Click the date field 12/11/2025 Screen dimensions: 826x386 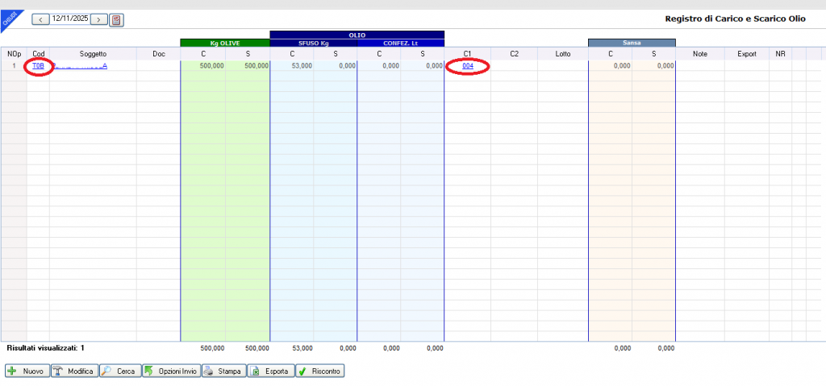click(x=70, y=19)
